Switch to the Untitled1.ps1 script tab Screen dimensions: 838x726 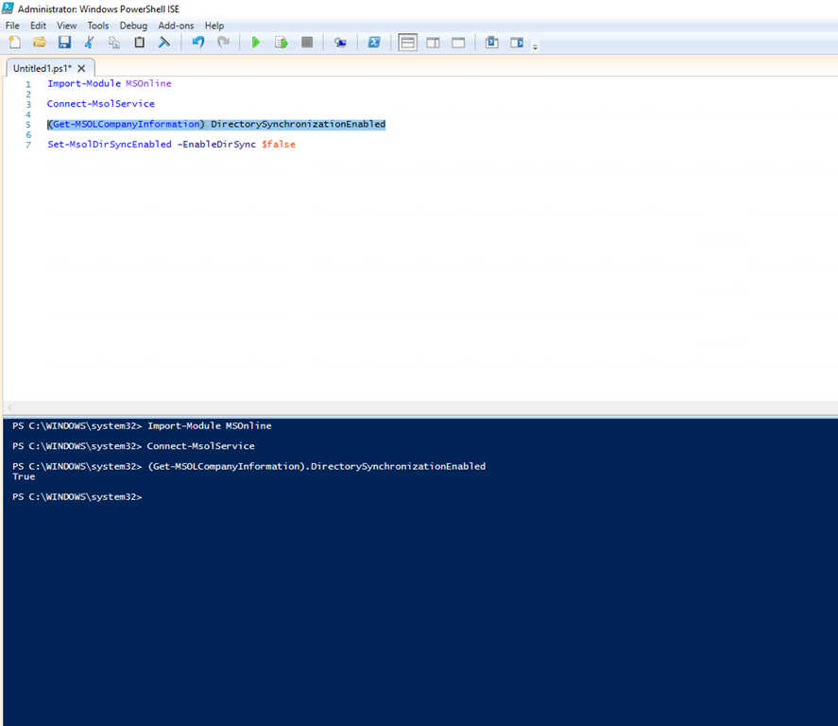(42, 68)
